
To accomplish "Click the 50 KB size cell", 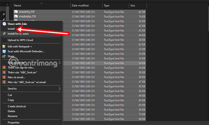I will tap(142, 86).
